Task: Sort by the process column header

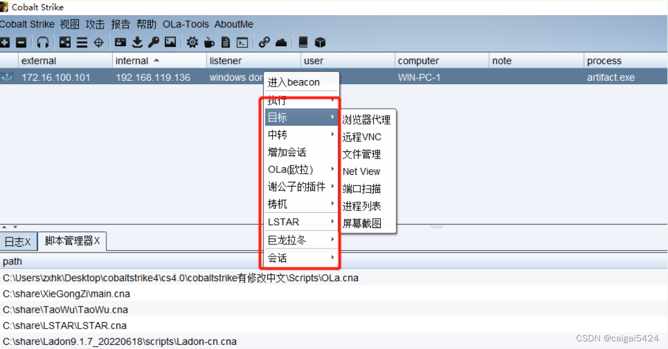Action: pos(626,61)
